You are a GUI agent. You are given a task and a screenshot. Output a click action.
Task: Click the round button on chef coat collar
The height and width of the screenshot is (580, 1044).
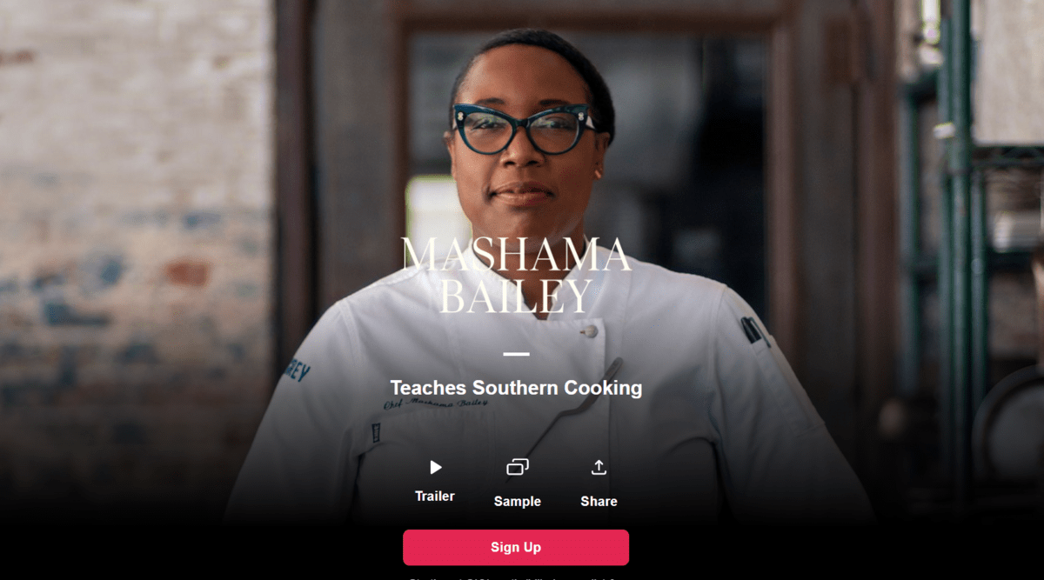[591, 330]
